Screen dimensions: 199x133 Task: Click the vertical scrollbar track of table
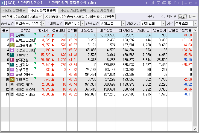click(x=195, y=80)
